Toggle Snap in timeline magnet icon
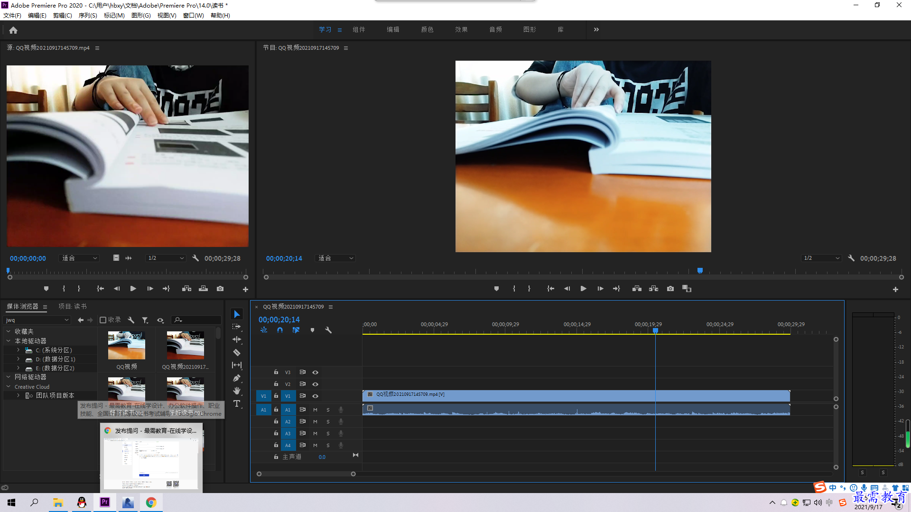Viewport: 911px width, 512px height. click(280, 330)
